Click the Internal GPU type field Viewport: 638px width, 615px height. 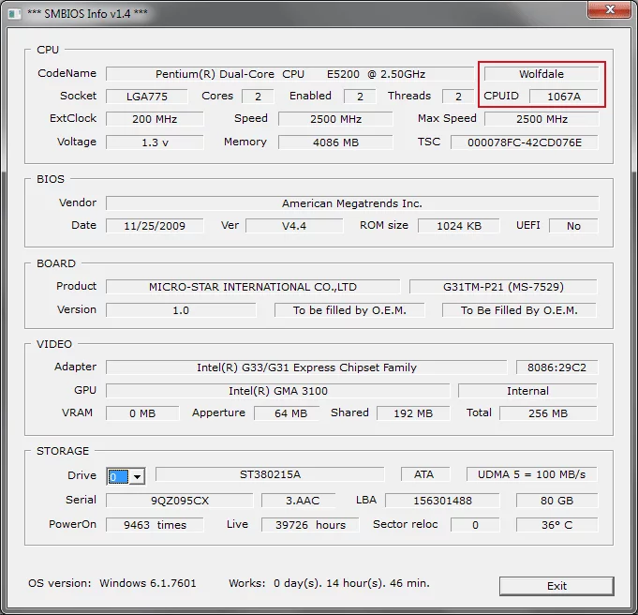point(527,391)
